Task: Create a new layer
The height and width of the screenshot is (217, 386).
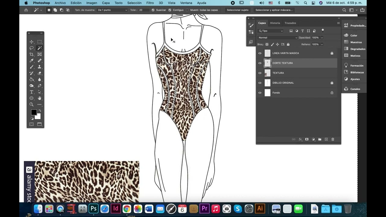Action: click(x=326, y=139)
